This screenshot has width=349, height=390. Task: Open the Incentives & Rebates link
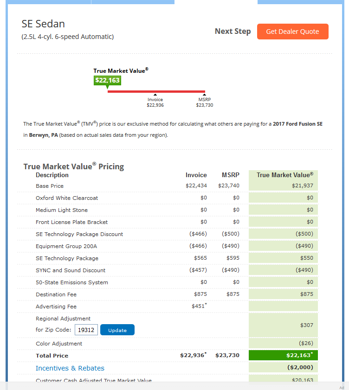[70, 368]
